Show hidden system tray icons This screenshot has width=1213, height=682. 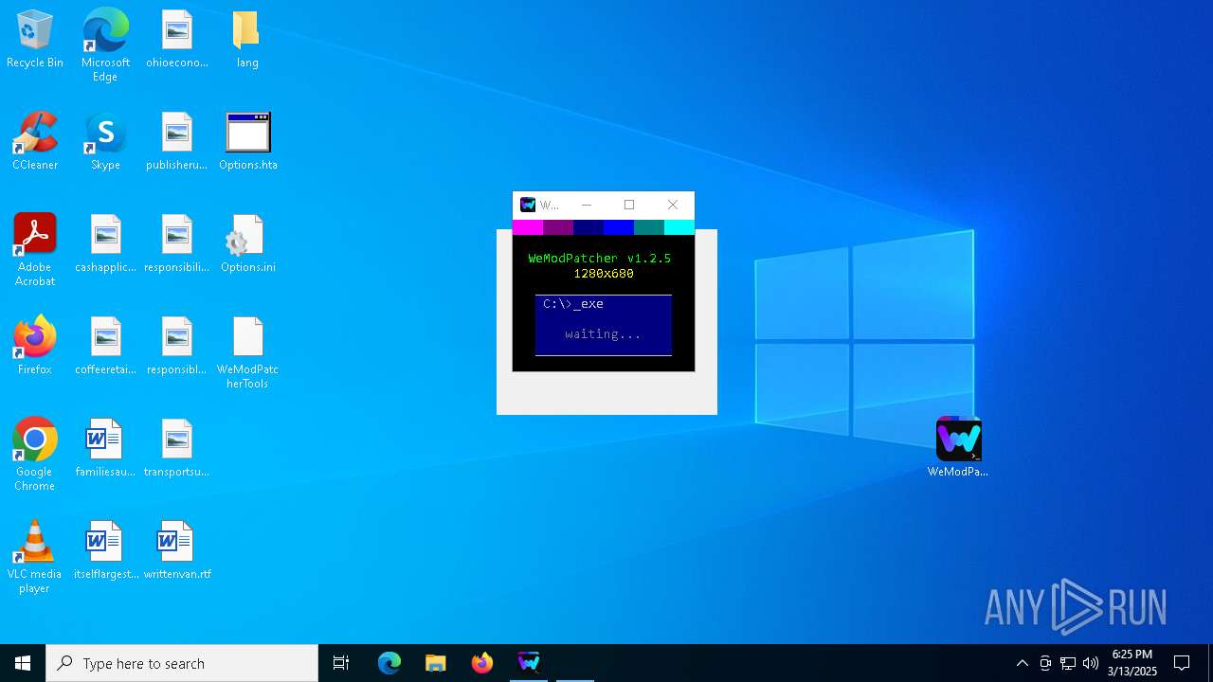point(1023,663)
